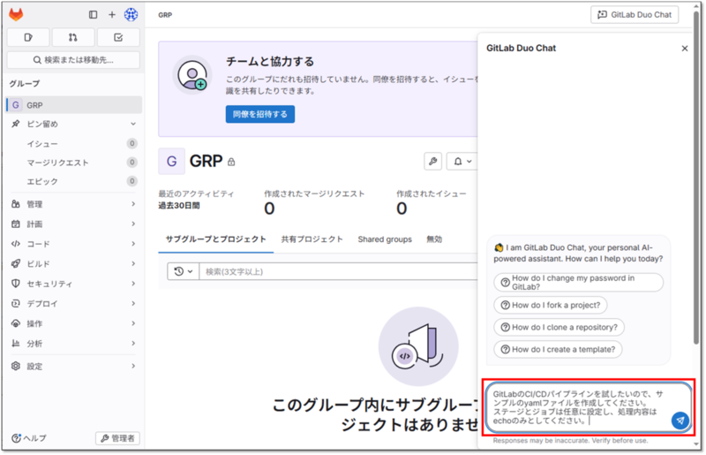Send the Duo Chat message
The height and width of the screenshot is (455, 706).
pyautogui.click(x=680, y=421)
